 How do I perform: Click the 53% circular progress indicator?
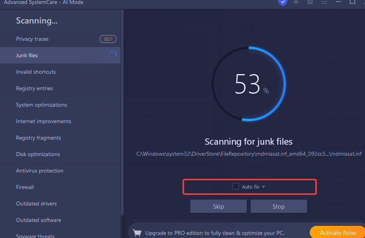249,84
